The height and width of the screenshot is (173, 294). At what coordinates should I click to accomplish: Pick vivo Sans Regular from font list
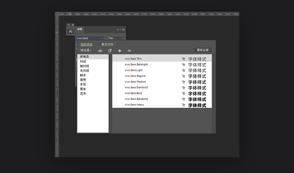point(135,76)
